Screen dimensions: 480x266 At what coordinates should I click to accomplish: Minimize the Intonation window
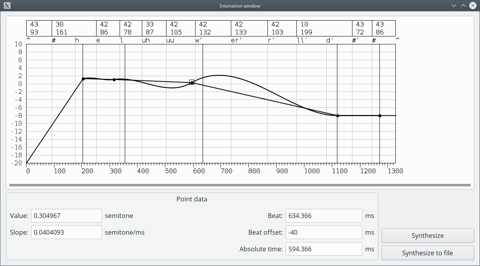[x=454, y=6]
